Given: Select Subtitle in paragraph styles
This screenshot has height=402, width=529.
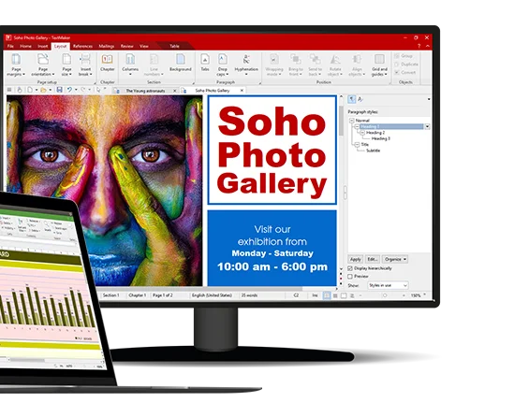Looking at the screenshot, I should 374,151.
